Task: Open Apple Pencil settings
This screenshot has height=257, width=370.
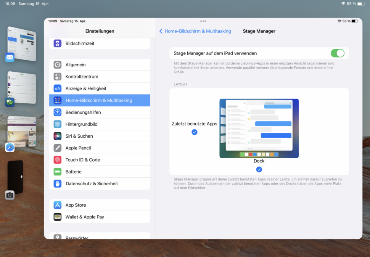Action: tap(100, 148)
